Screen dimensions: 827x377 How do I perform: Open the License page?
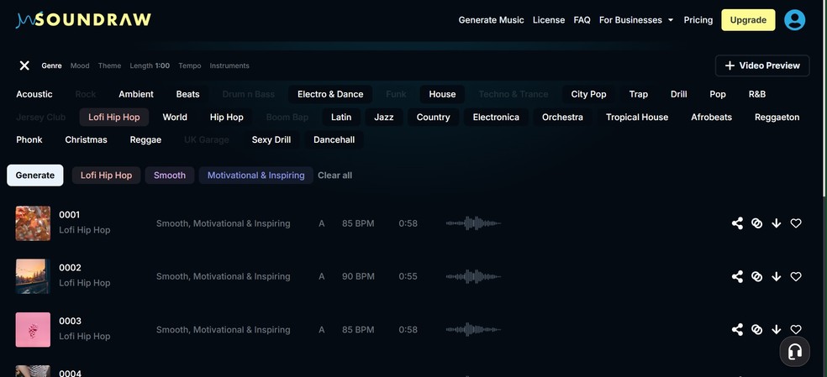point(549,20)
